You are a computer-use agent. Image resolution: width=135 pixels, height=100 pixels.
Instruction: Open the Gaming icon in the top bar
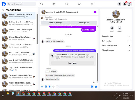(92, 4)
